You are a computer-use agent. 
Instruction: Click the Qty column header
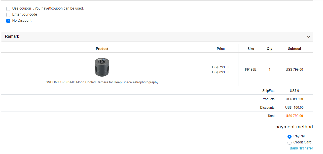click(x=269, y=49)
